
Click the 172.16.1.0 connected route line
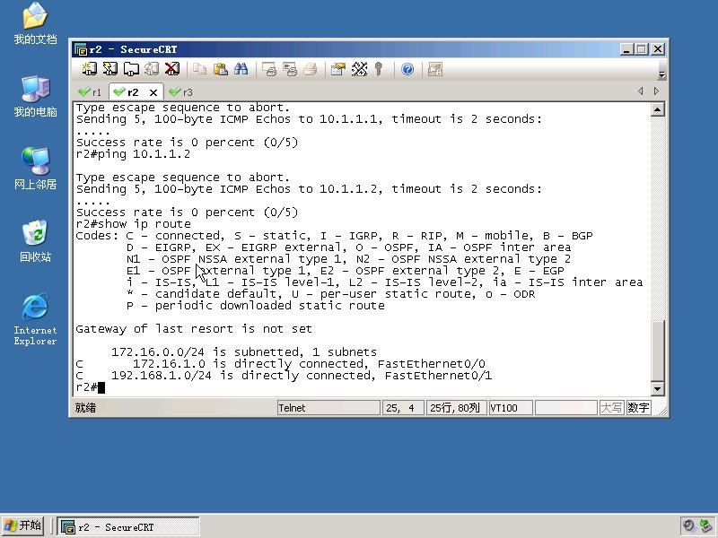(x=280, y=364)
